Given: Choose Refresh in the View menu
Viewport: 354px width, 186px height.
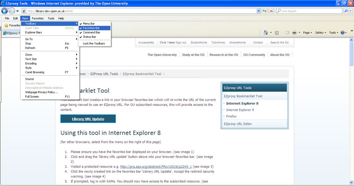Looking at the screenshot, I should click(49, 48).
